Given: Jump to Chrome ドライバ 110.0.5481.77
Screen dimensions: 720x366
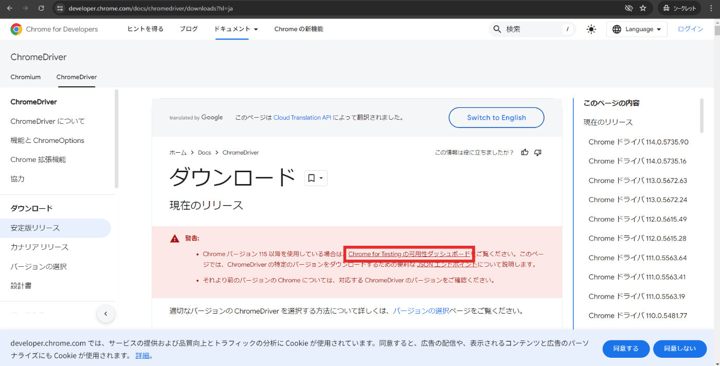Looking at the screenshot, I should [638, 315].
